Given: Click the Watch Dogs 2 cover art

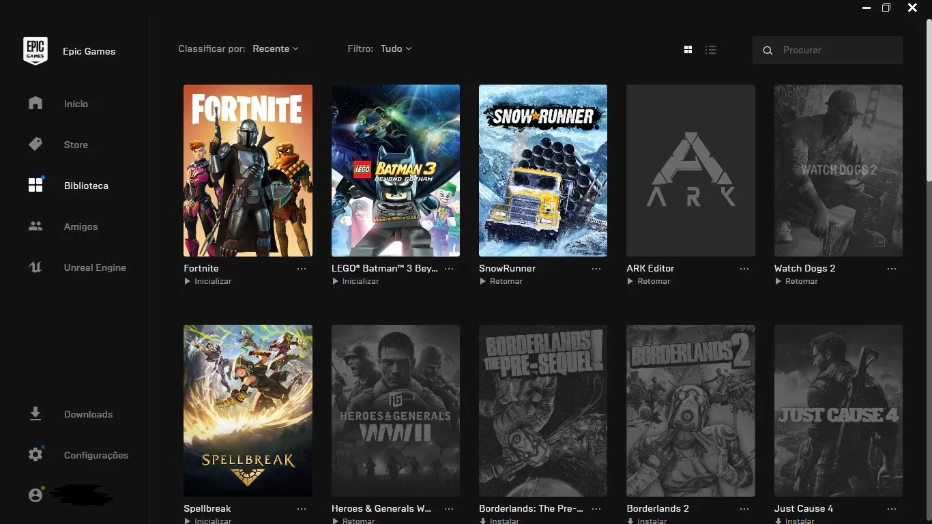Looking at the screenshot, I should pos(839,171).
